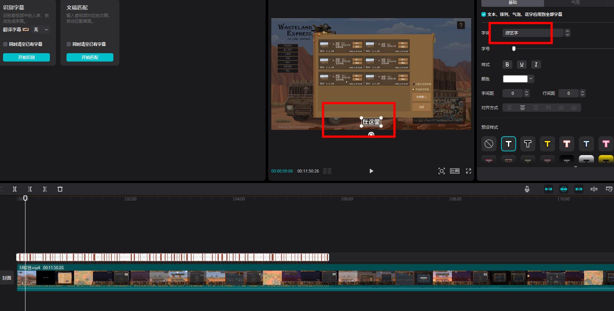Viewport: 614px width, 311px height.
Task: Select the yellow T preset text style
Action: [547, 144]
